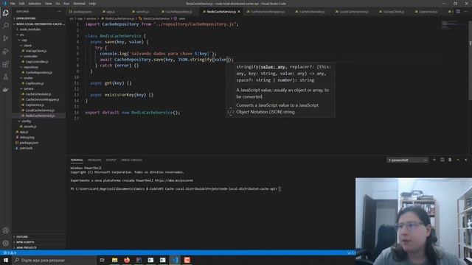The width and height of the screenshot is (472, 265).
Task: Switch to the Debug Console panel tab
Action: (x=131, y=160)
